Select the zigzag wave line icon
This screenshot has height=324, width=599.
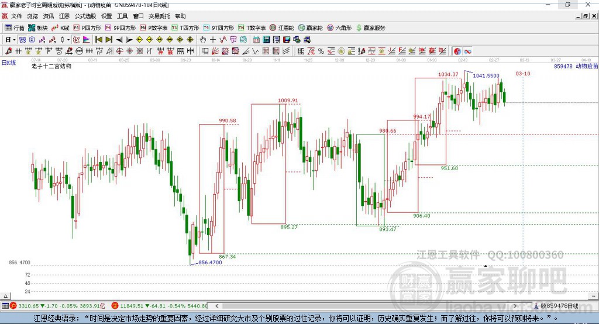(256, 51)
